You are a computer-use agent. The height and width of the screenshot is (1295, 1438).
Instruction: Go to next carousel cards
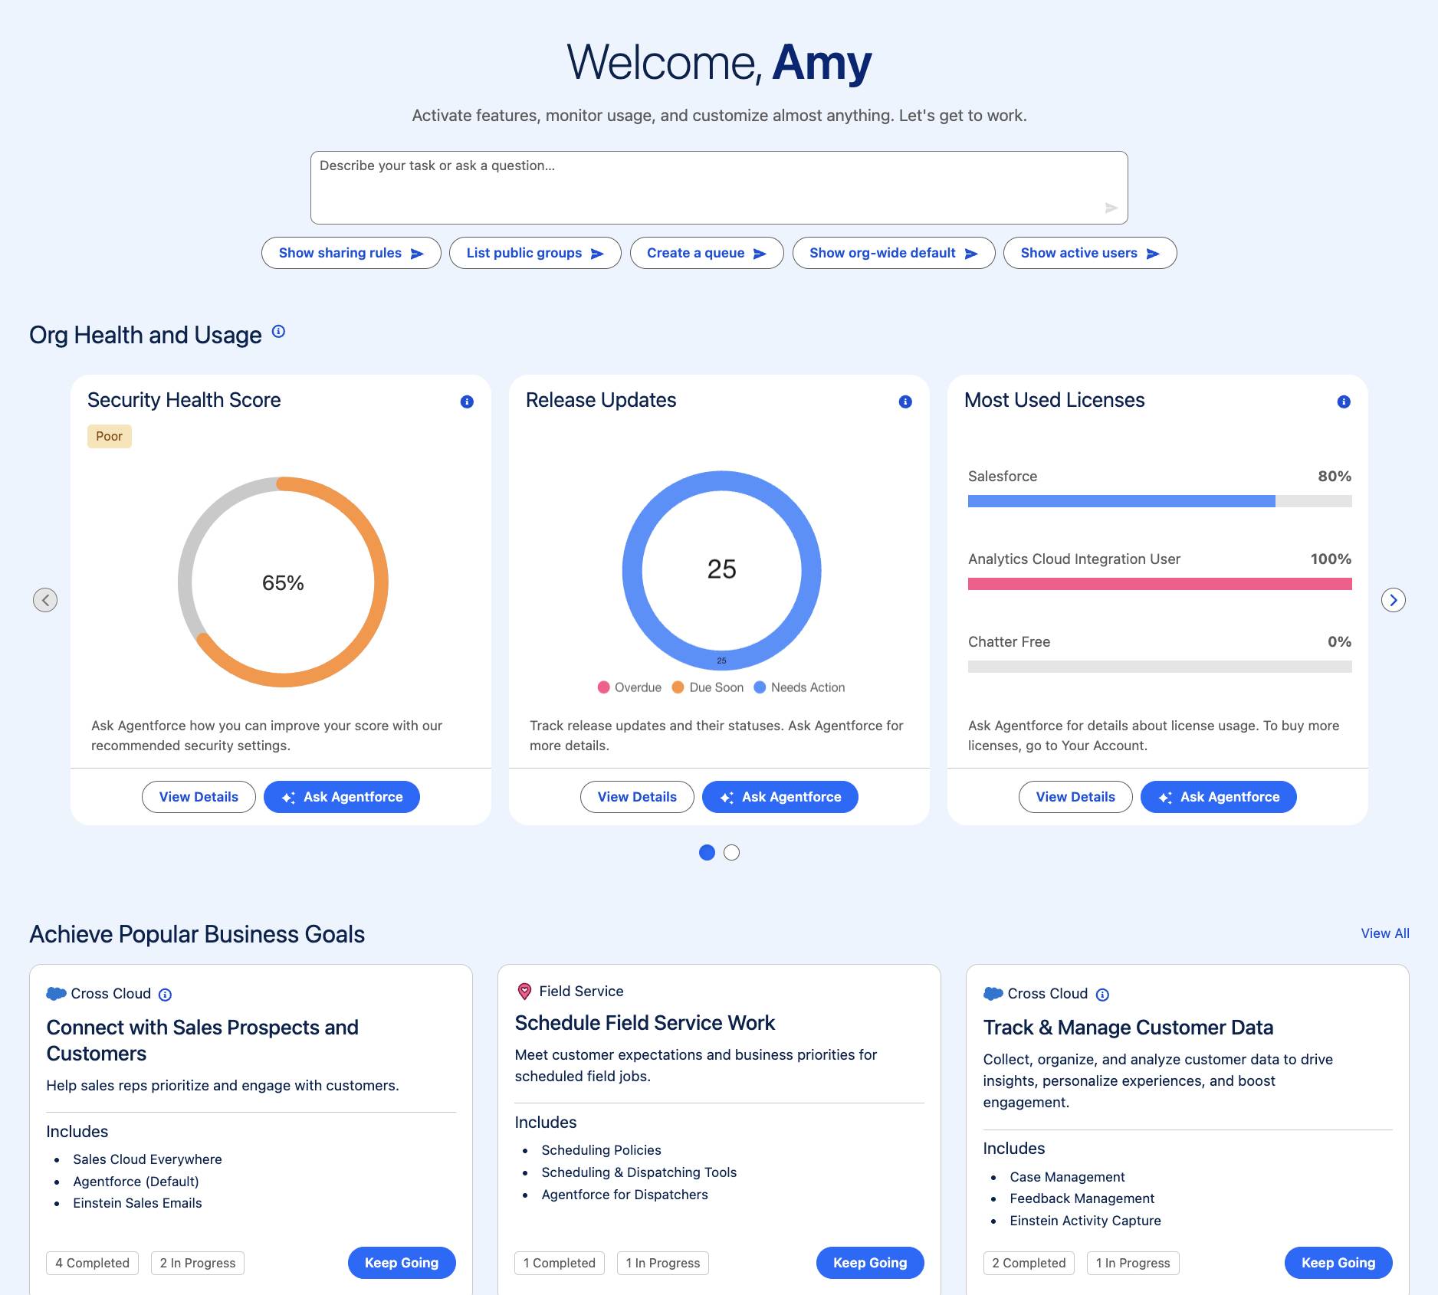[1394, 600]
